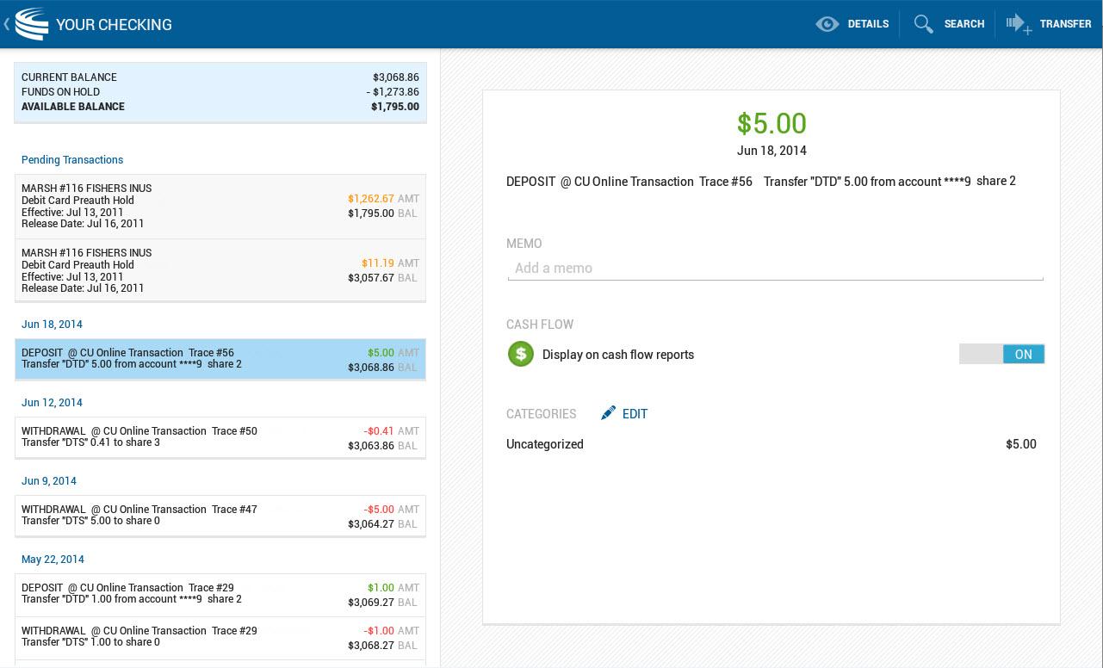Image resolution: width=1103 pixels, height=668 pixels.
Task: Select the Trace #29 withdrawal of $1.00
Action: pos(220,637)
